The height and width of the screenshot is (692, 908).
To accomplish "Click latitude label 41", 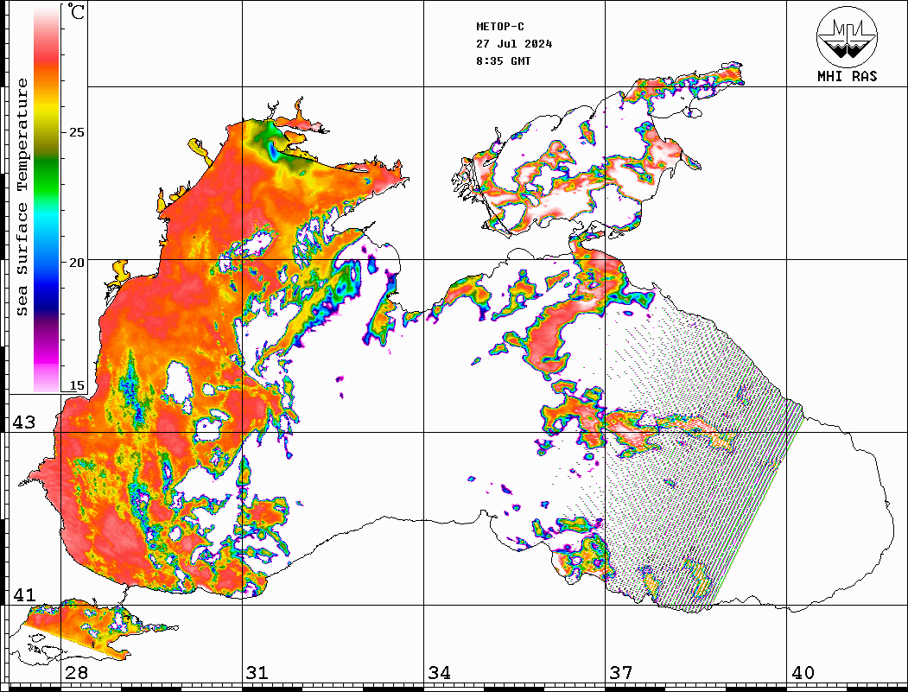I will pos(24,595).
